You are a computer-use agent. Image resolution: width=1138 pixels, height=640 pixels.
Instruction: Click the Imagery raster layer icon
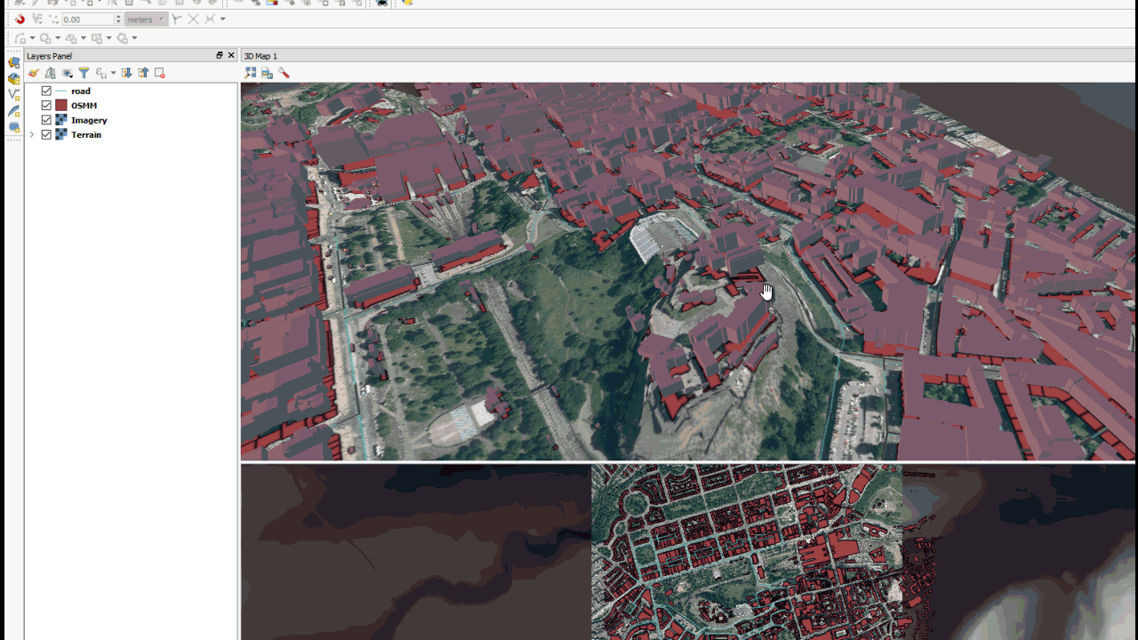(61, 120)
